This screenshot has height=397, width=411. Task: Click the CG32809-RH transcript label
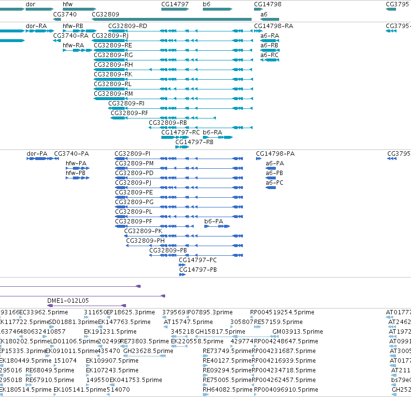[x=113, y=65]
